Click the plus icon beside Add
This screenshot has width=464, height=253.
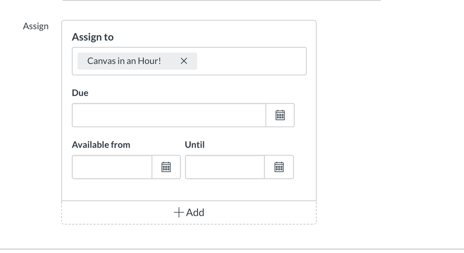(179, 213)
